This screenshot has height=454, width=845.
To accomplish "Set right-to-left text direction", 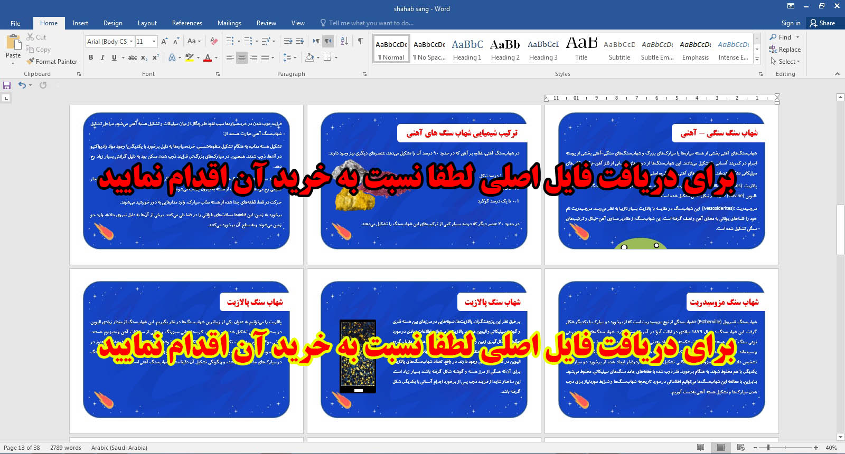I will click(x=328, y=41).
